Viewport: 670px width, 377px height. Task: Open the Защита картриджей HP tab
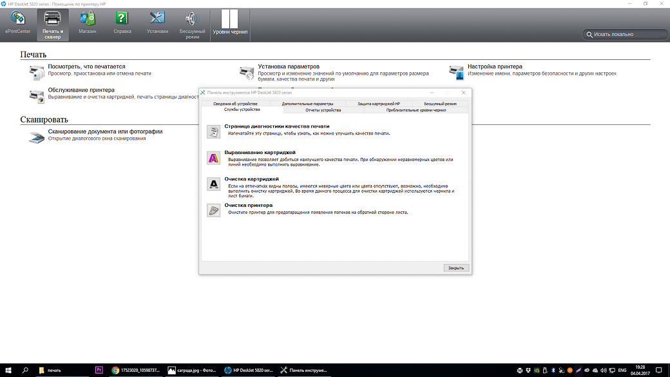[x=379, y=104]
